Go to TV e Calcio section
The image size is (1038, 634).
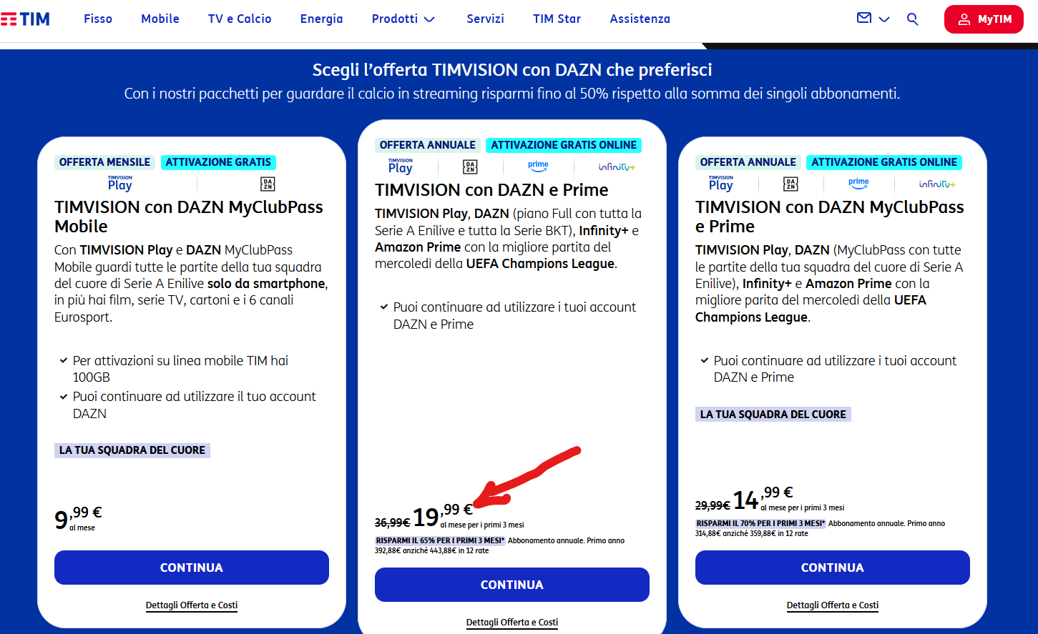[240, 19]
